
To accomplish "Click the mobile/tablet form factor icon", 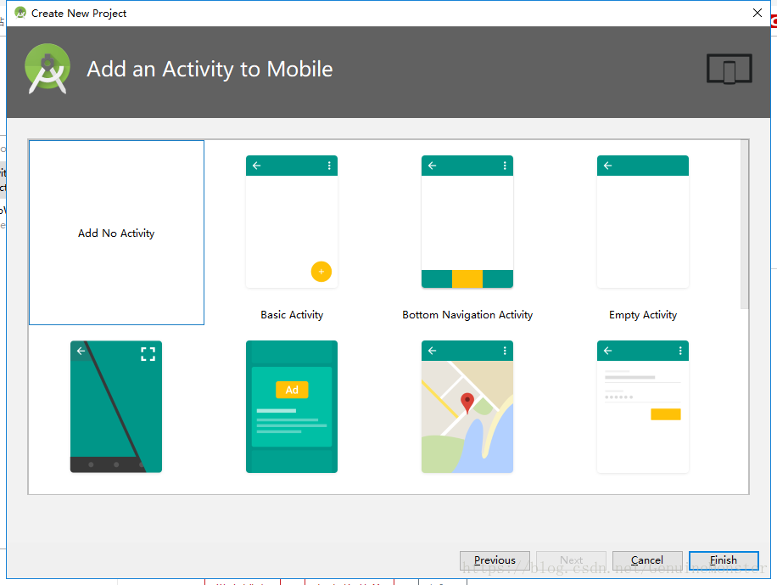I will pos(729,69).
